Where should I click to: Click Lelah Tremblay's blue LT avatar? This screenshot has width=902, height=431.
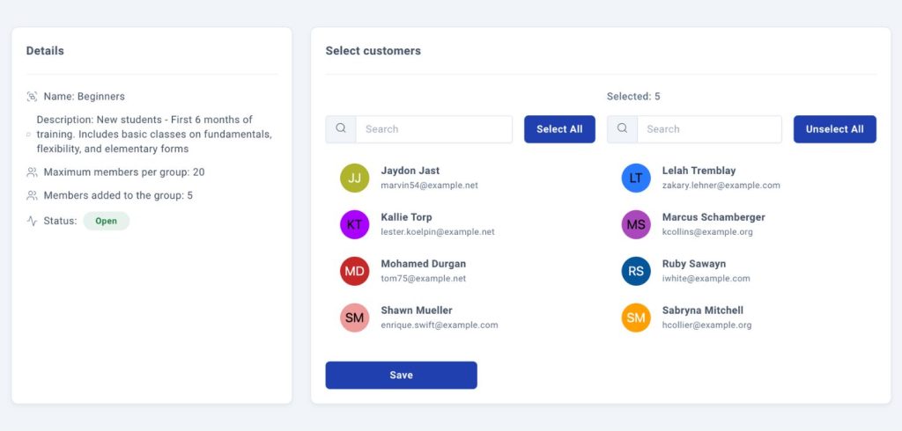click(x=636, y=178)
